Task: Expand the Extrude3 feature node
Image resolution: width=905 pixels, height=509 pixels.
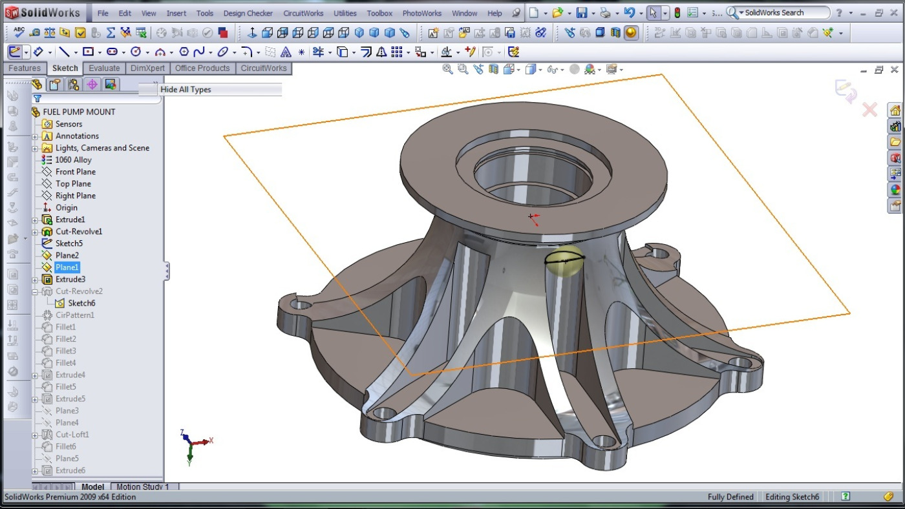Action: coord(36,280)
